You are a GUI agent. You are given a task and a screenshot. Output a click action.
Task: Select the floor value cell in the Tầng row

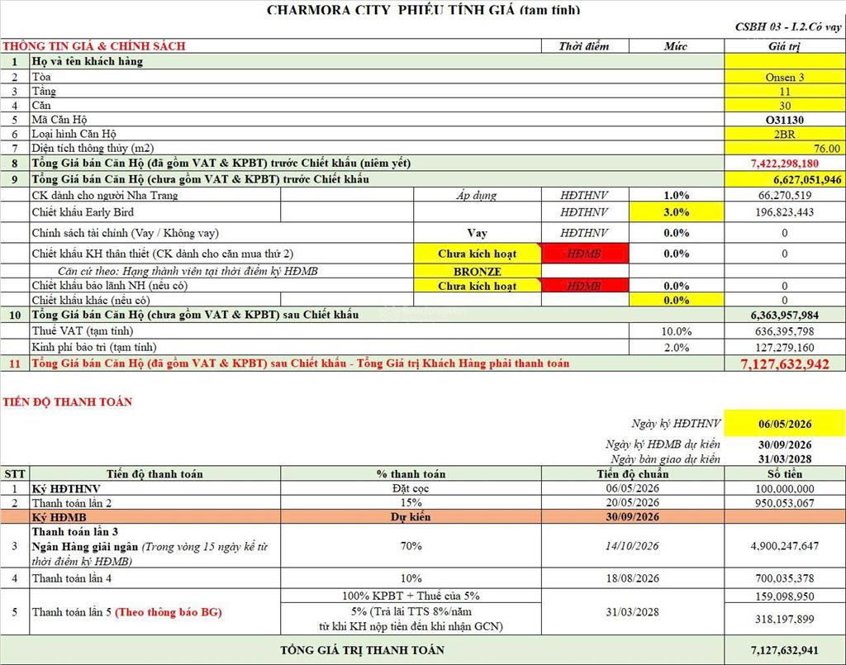pos(785,91)
